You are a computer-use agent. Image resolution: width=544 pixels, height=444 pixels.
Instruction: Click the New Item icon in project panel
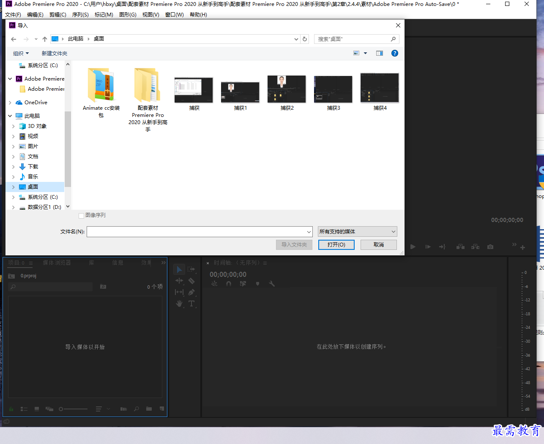(161, 409)
